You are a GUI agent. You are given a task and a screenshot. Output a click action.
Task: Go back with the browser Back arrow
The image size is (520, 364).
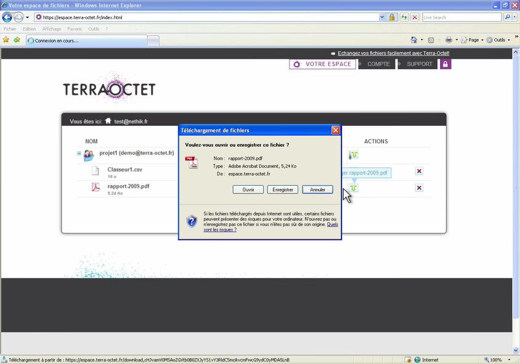tap(7, 17)
